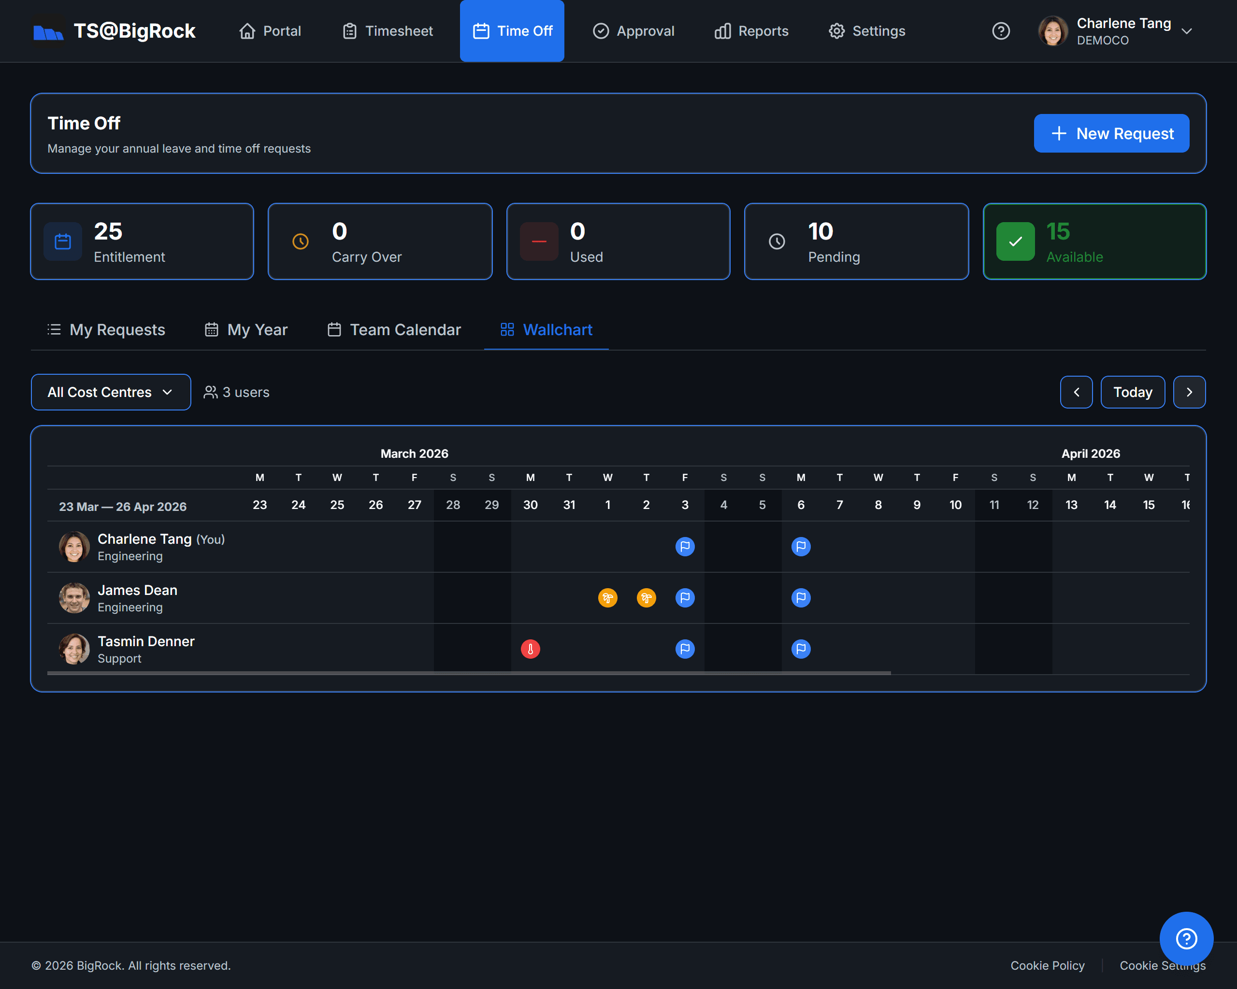Open Charlene Tang user account menu
The width and height of the screenshot is (1237, 989).
coord(1116,31)
